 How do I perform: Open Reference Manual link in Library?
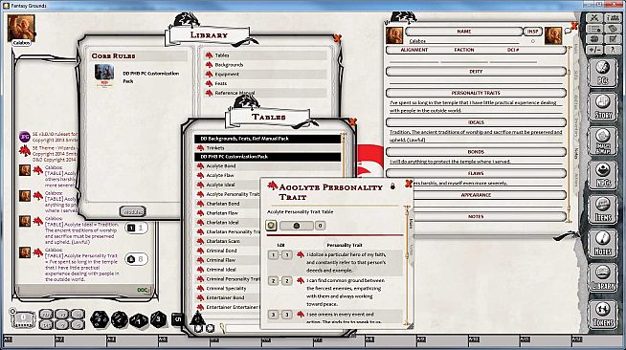click(x=235, y=93)
